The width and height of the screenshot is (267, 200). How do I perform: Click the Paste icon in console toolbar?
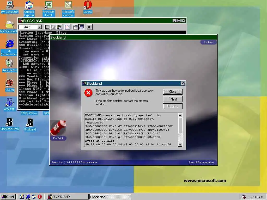(59, 27)
